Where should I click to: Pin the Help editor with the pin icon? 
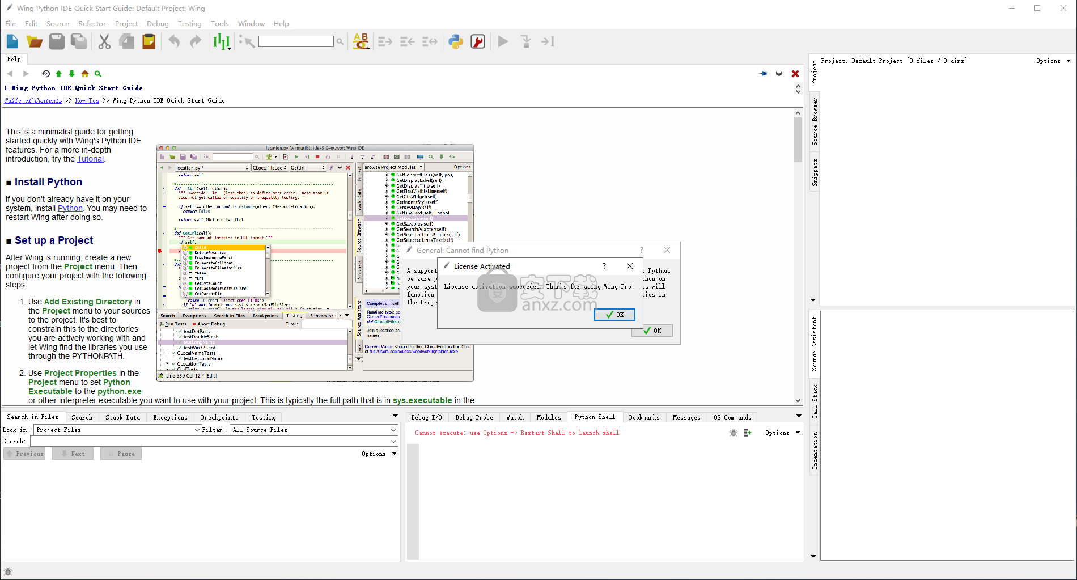click(x=764, y=74)
